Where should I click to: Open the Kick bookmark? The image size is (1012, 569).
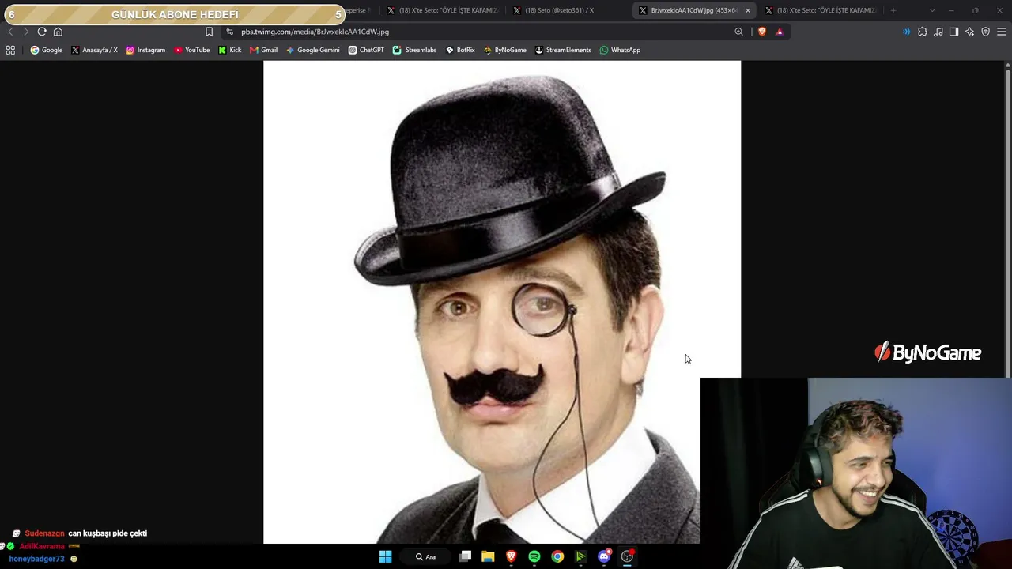[230, 50]
